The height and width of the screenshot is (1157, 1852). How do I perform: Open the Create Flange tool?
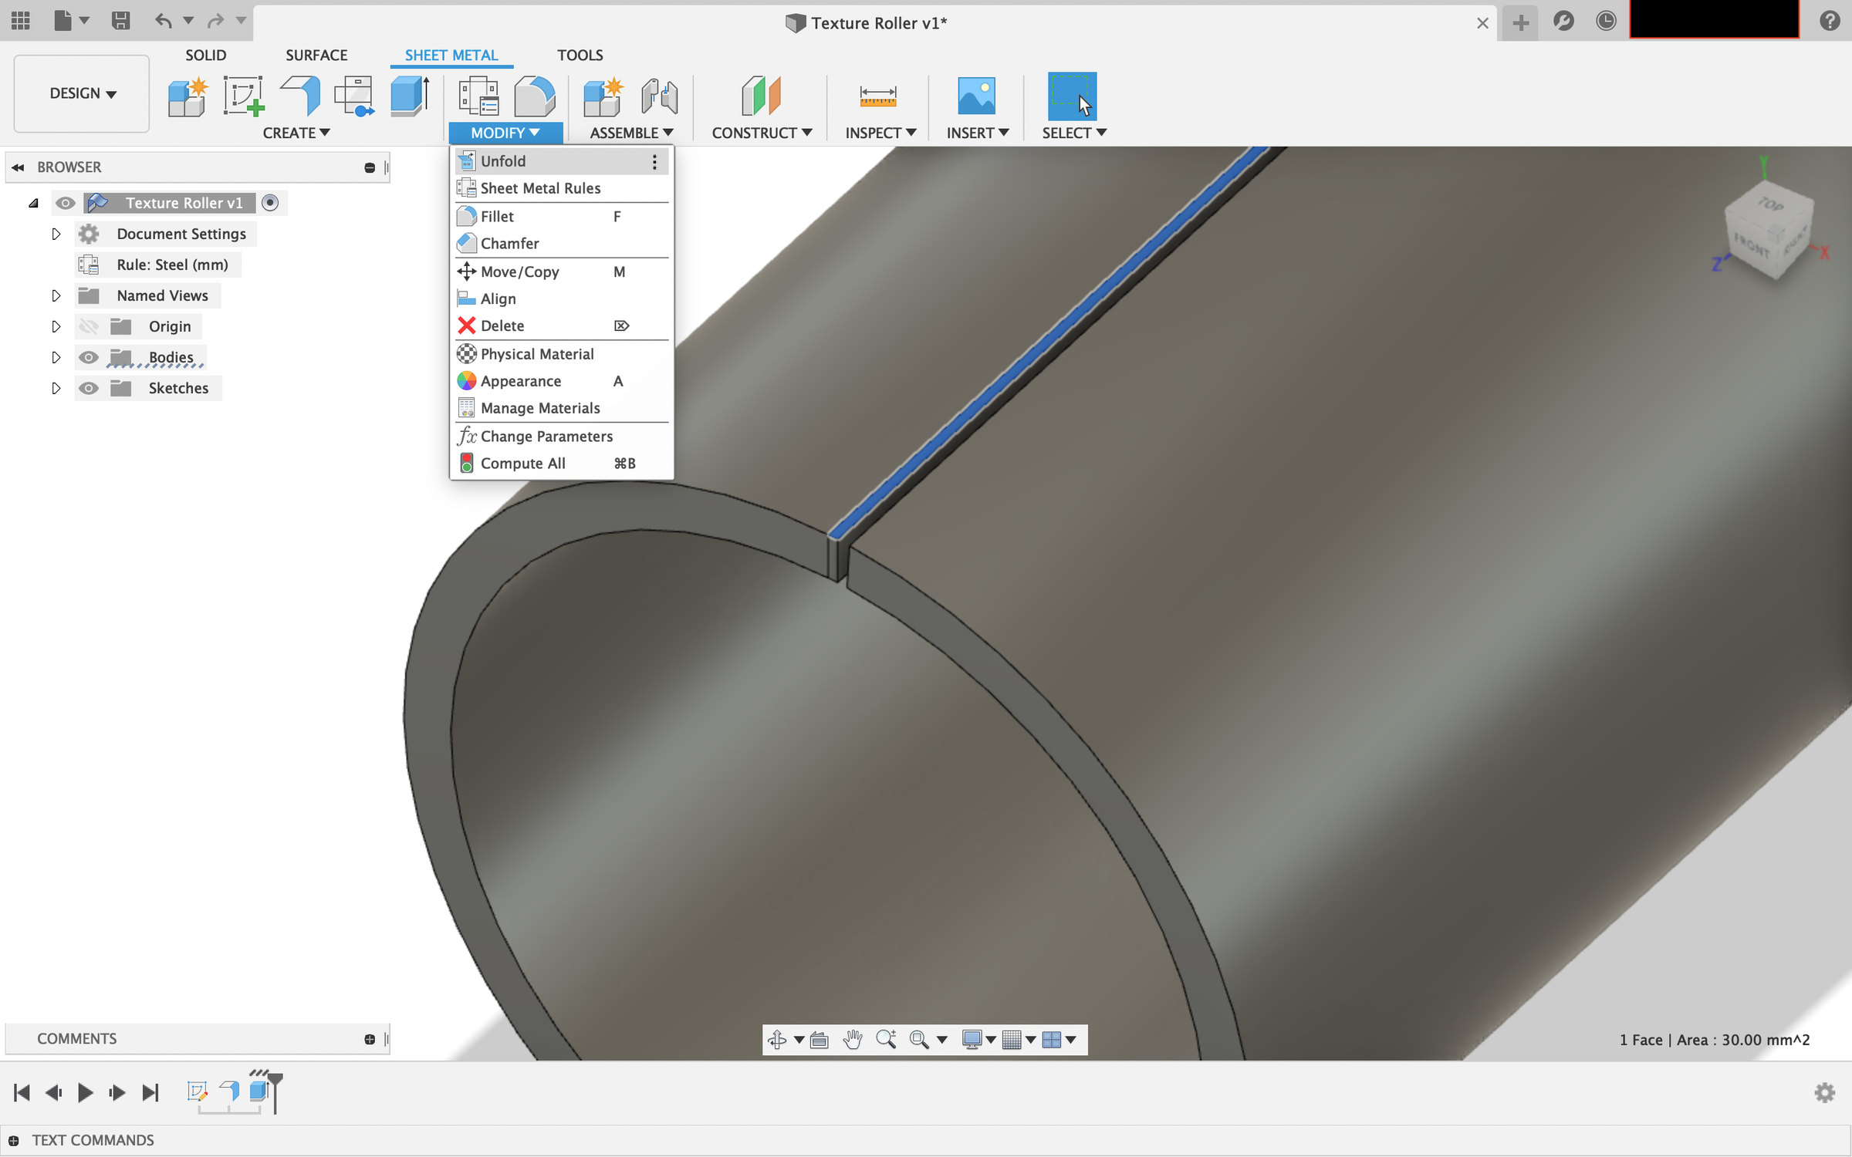pos(301,94)
